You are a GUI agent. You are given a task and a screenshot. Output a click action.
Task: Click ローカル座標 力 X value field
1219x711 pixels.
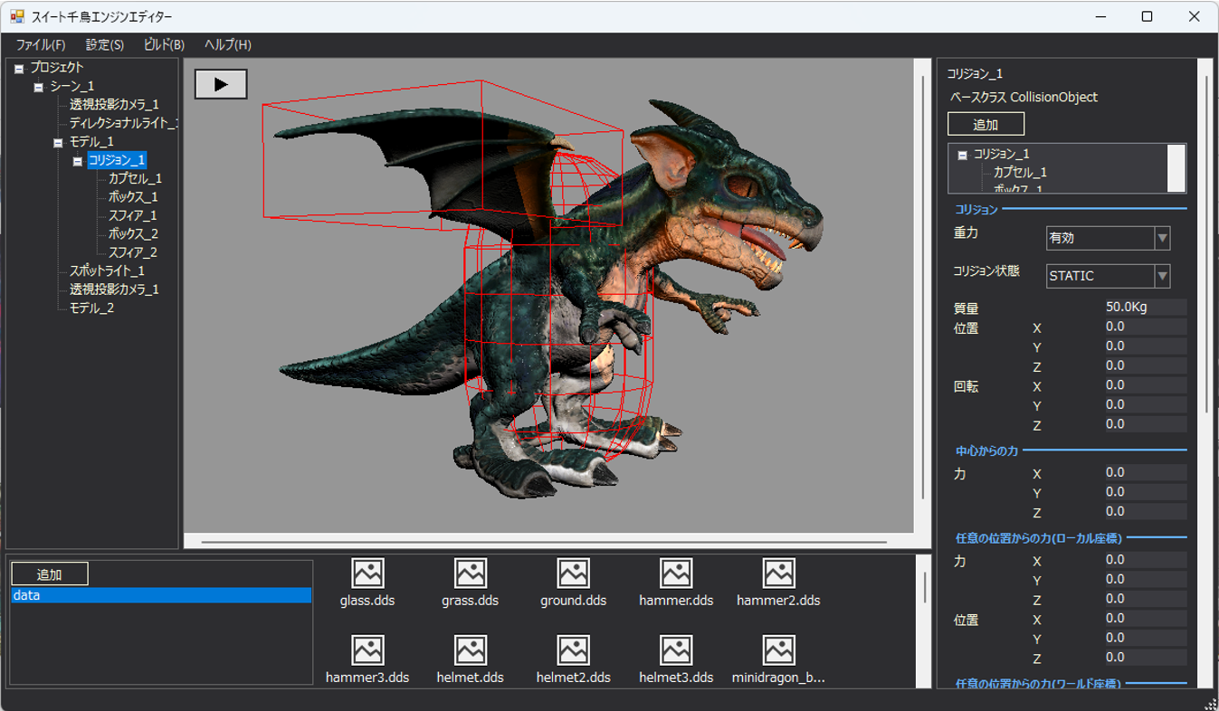[x=1146, y=560]
